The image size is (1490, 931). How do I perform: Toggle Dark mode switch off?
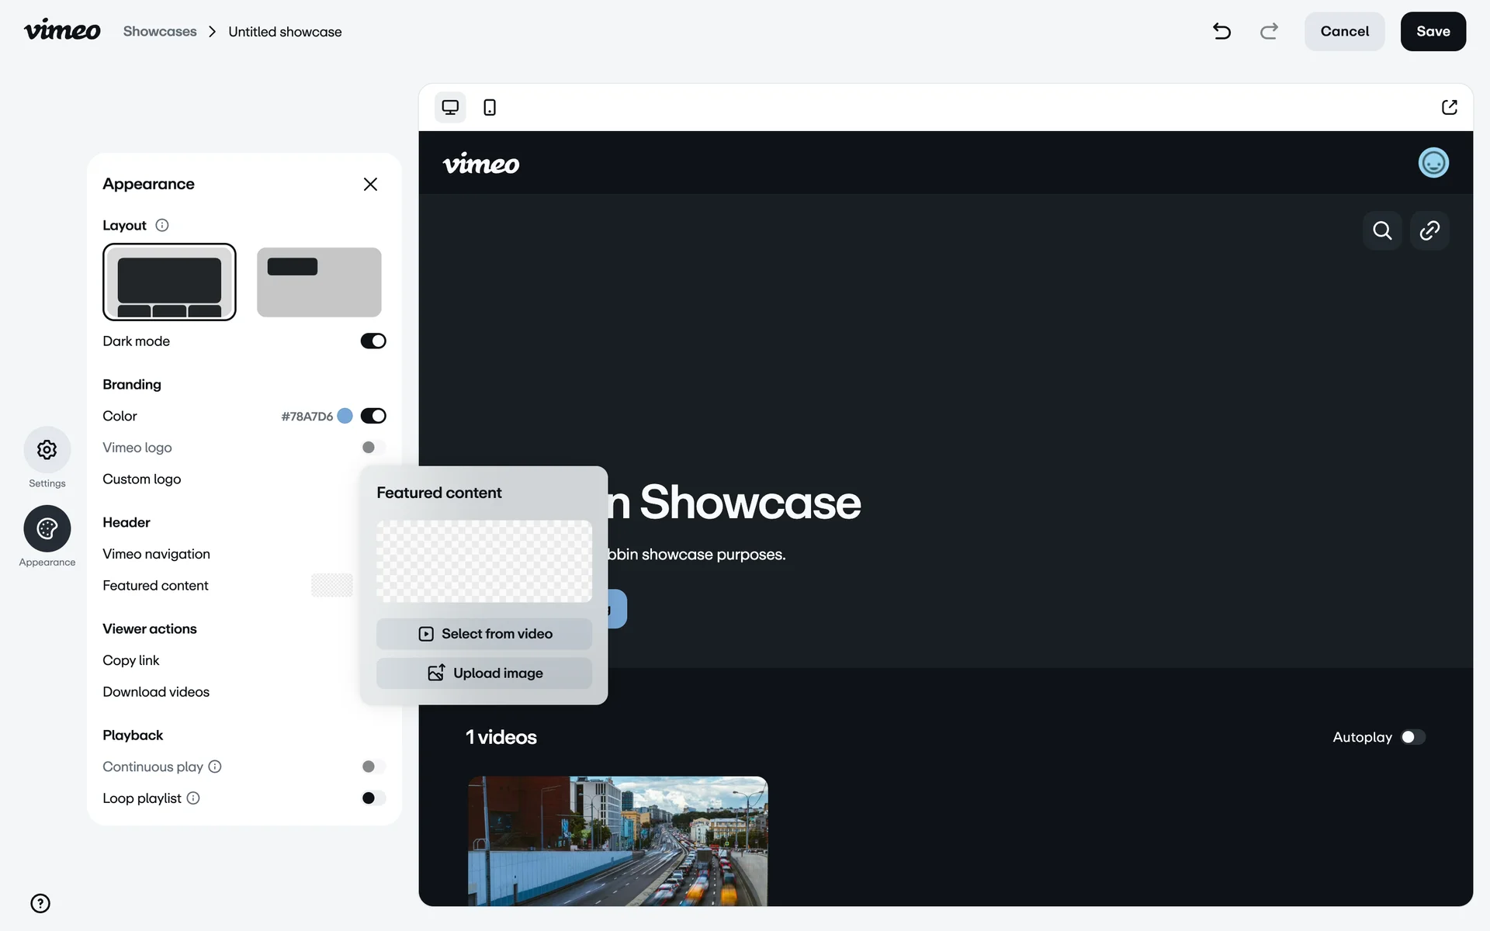[373, 341]
